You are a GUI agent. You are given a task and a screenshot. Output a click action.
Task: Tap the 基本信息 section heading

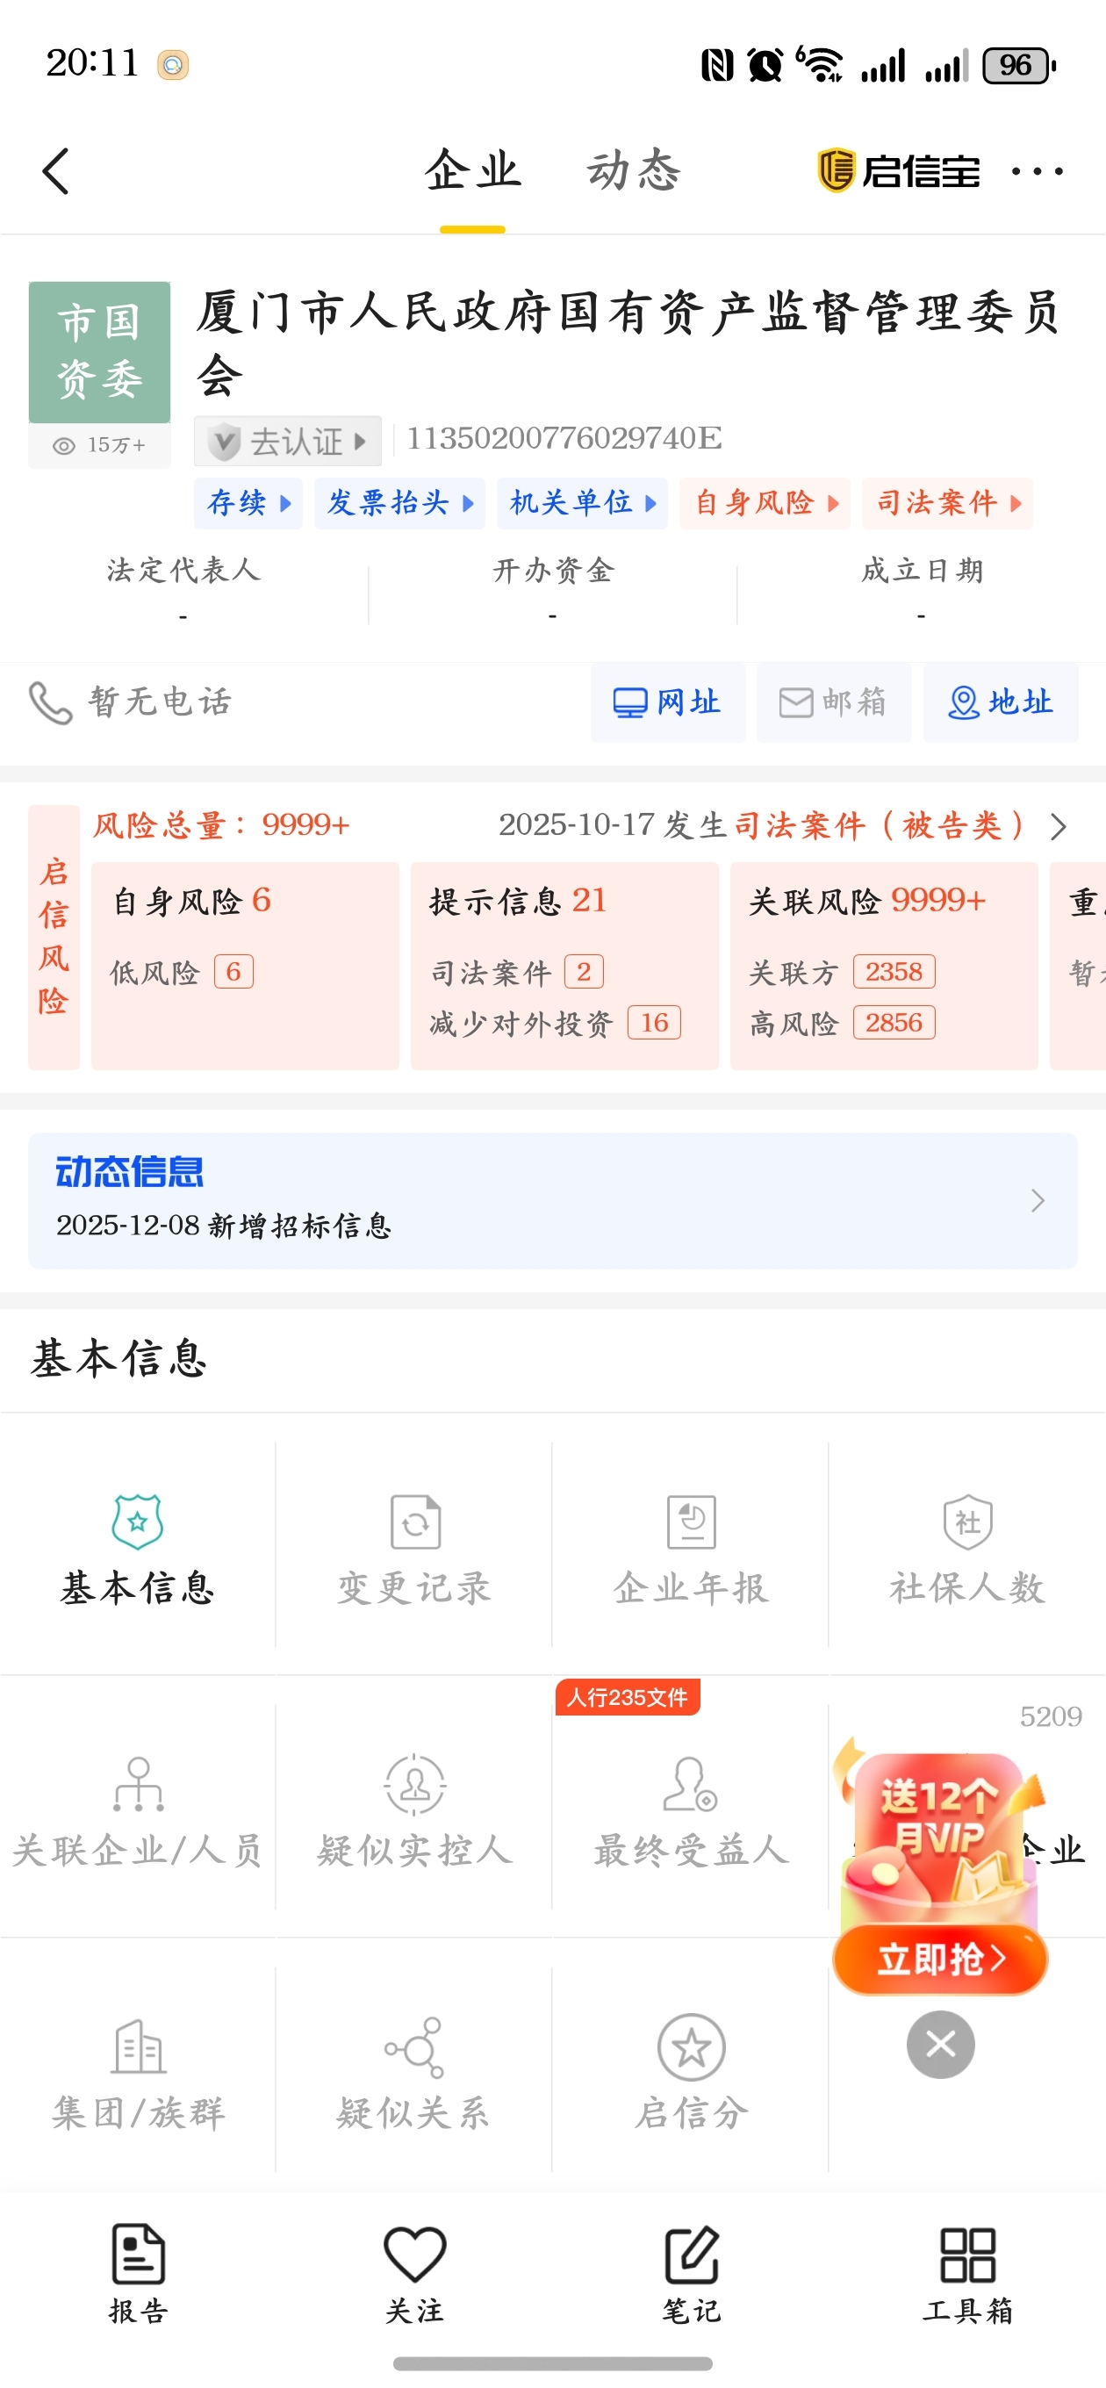point(118,1359)
